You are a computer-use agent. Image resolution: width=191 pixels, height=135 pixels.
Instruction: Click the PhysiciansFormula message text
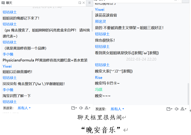(x=45, y=60)
